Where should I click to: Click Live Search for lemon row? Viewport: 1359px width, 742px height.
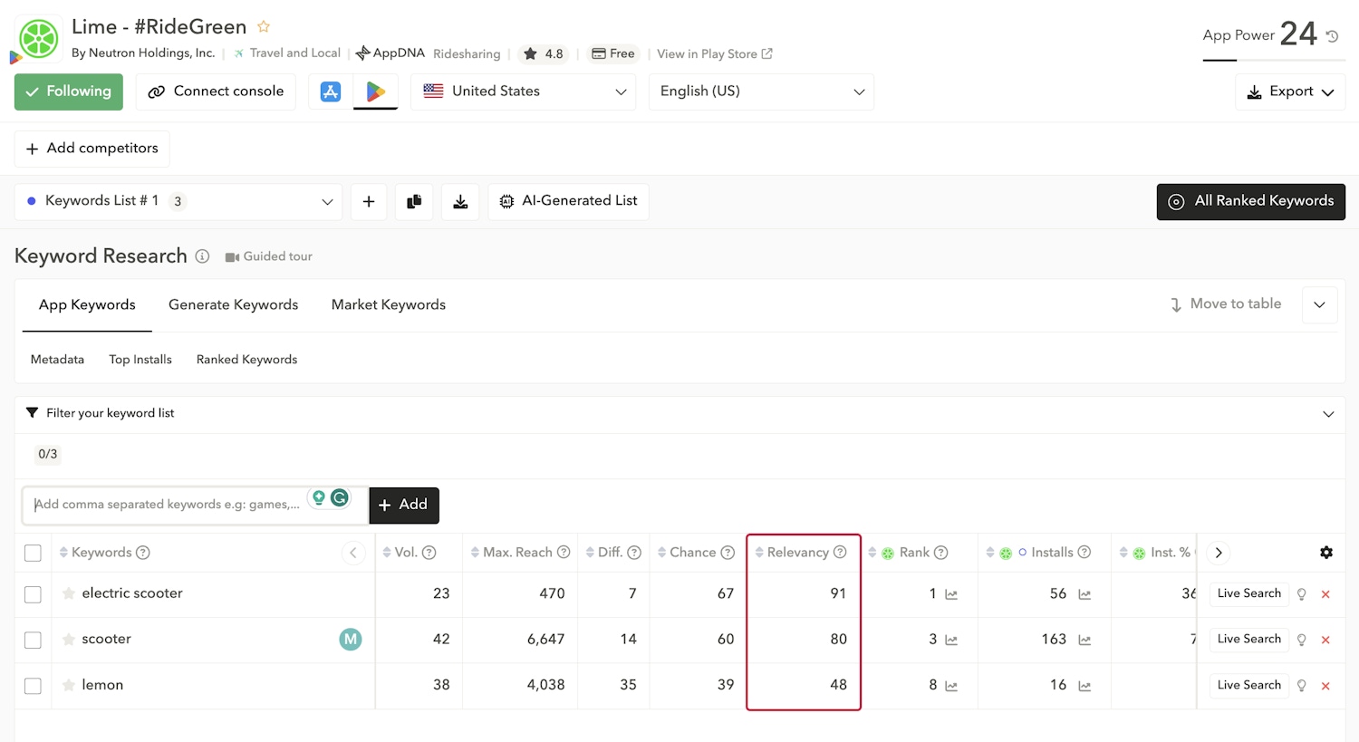[1249, 686]
